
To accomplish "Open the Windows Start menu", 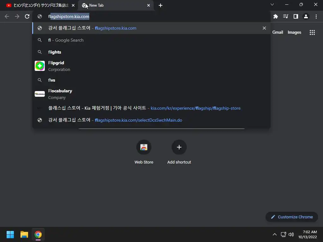I will point(10,234).
